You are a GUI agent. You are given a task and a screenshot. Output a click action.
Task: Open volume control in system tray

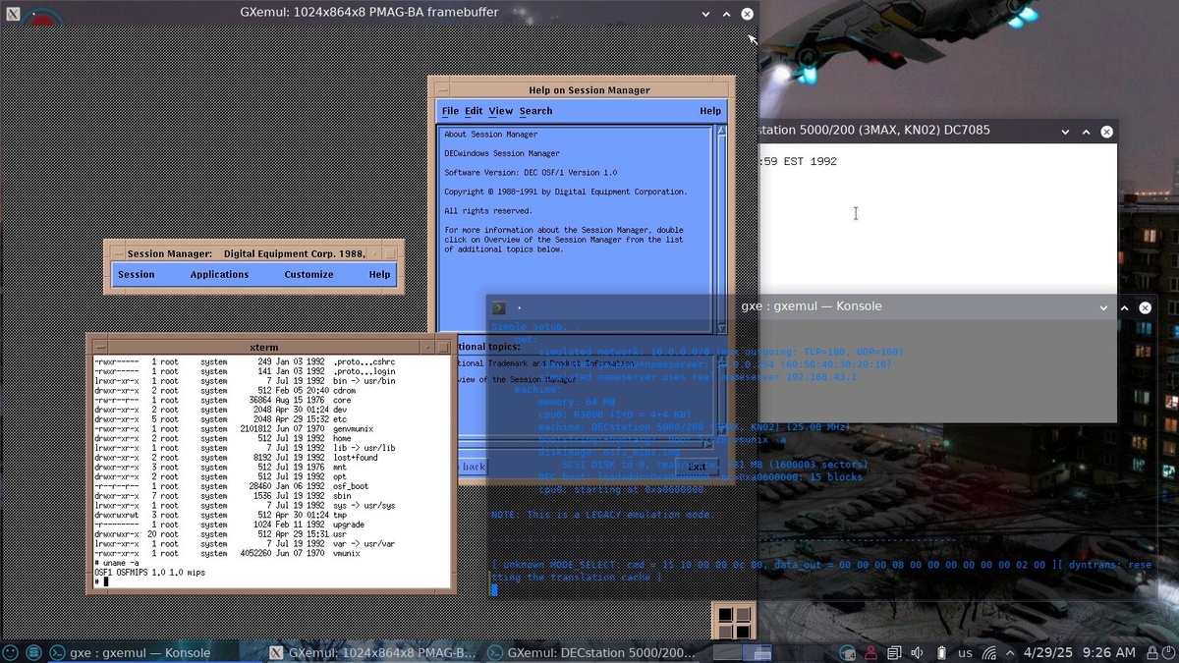coord(917,652)
